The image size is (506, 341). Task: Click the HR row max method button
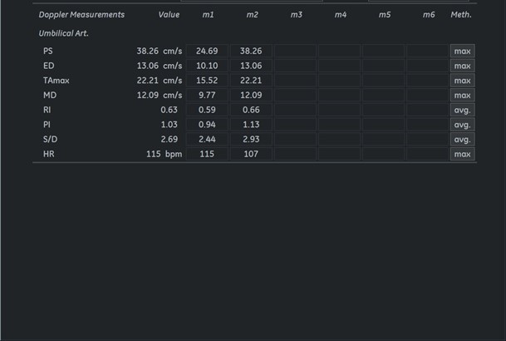point(463,154)
